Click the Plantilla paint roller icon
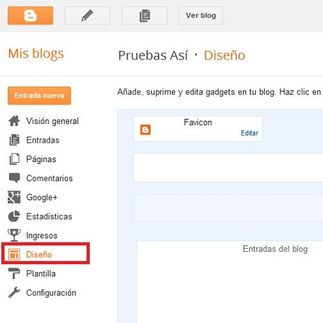 point(14,273)
